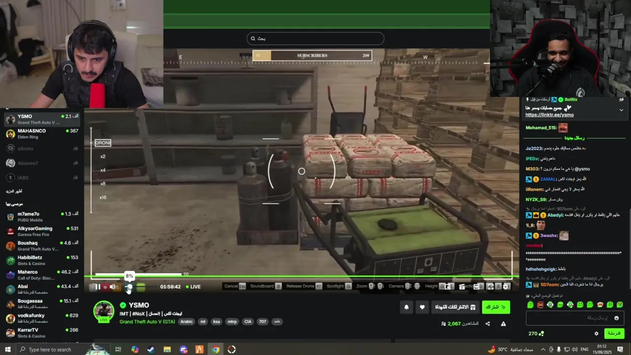Screen dimensions: 631x355
Task: Select the mt tag
Action: pos(203,321)
